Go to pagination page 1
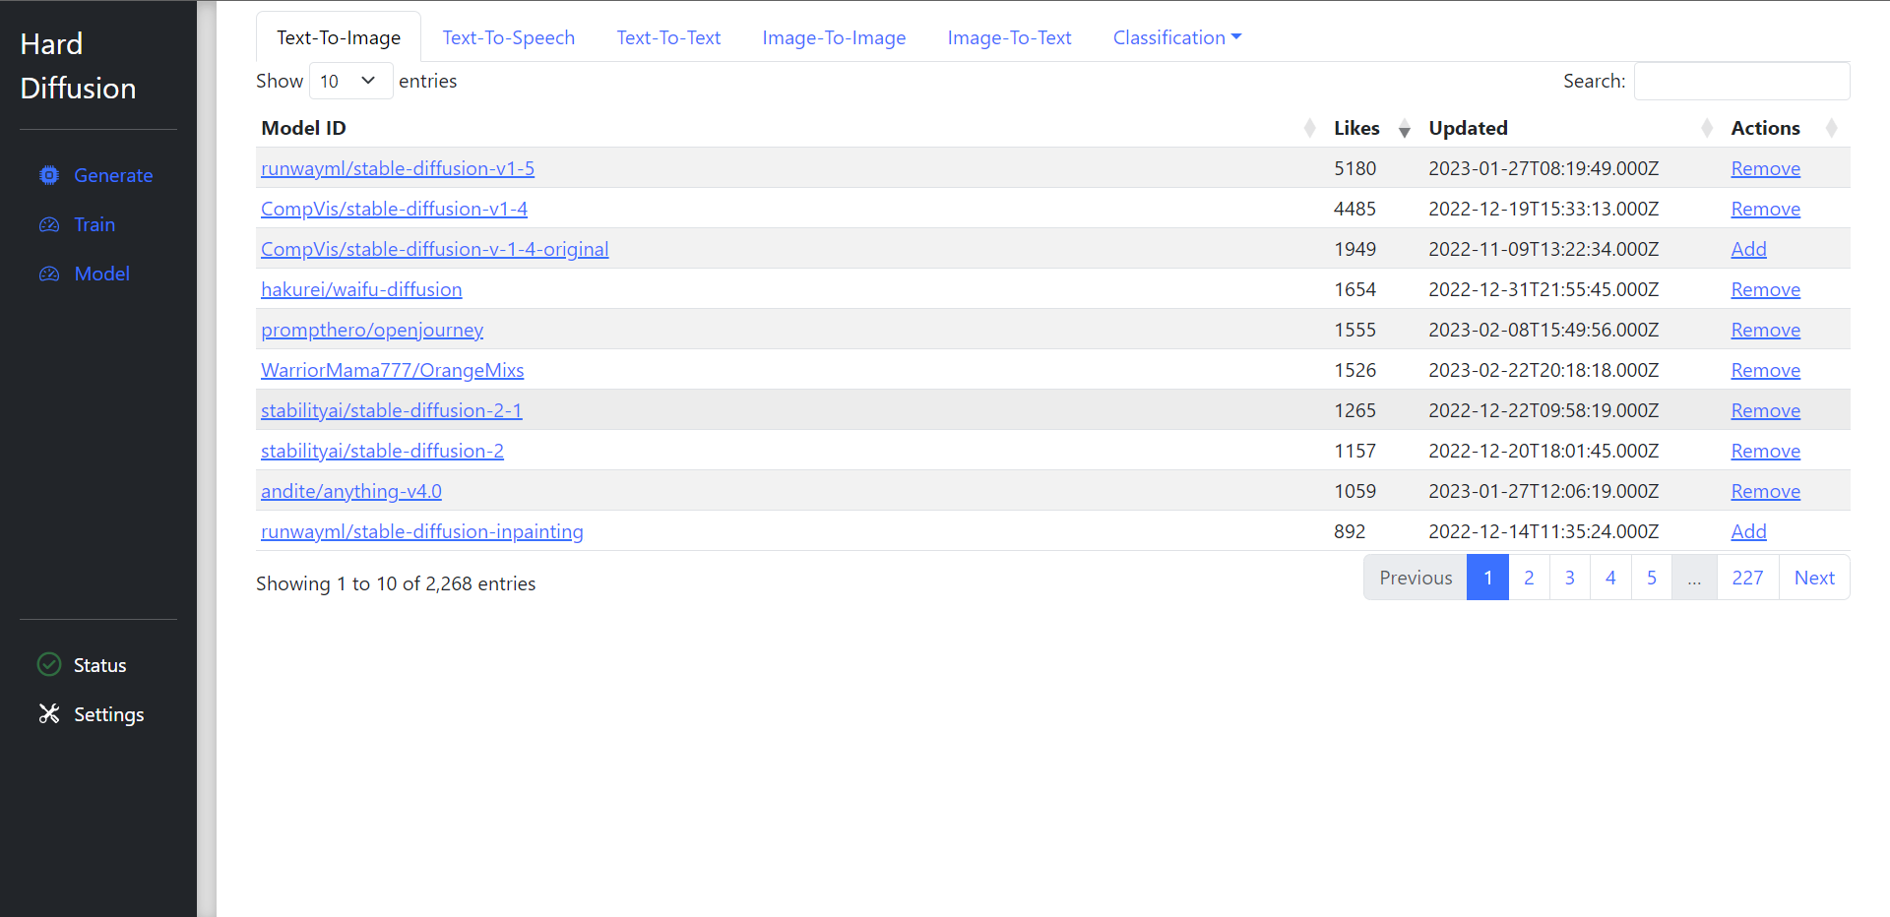The width and height of the screenshot is (1890, 917). click(1487, 578)
